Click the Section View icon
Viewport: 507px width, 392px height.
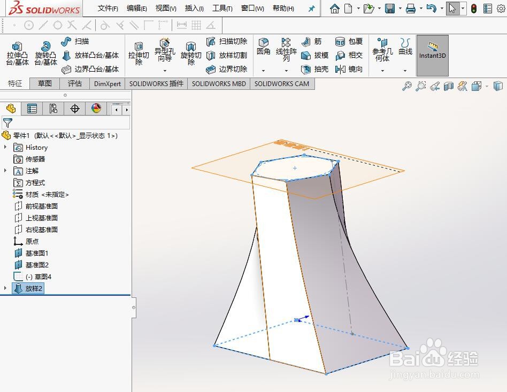pyautogui.click(x=449, y=86)
